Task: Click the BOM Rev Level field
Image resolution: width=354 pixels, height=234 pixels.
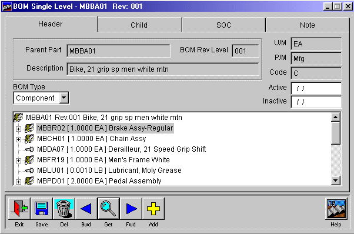Action: [x=245, y=51]
